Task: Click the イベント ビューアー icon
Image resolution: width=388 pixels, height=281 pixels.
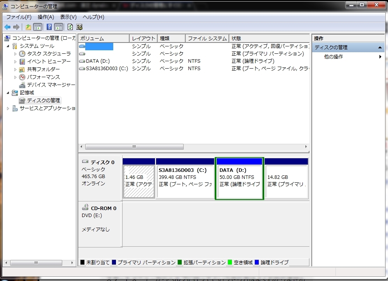Action: tap(22, 62)
